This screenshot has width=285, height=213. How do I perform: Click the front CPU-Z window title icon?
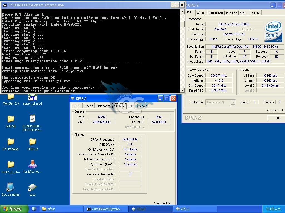73,98
